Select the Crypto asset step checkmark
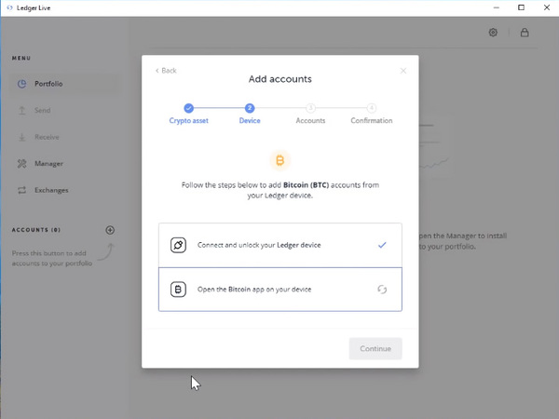 click(x=188, y=108)
